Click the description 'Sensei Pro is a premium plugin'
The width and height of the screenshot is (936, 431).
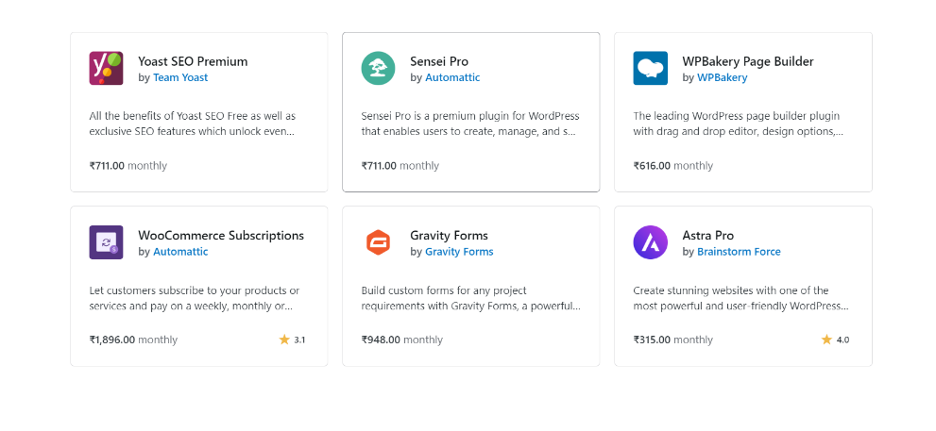coord(470,124)
